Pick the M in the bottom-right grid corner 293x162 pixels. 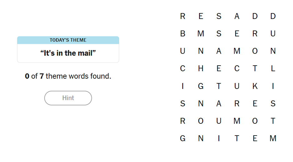click(x=273, y=138)
